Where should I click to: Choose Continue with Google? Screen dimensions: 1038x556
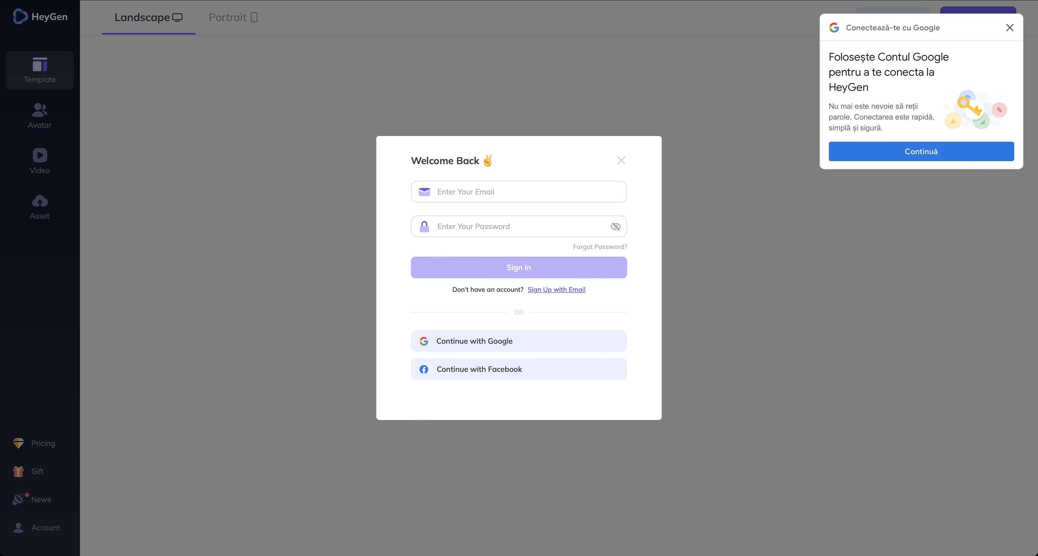tap(519, 341)
